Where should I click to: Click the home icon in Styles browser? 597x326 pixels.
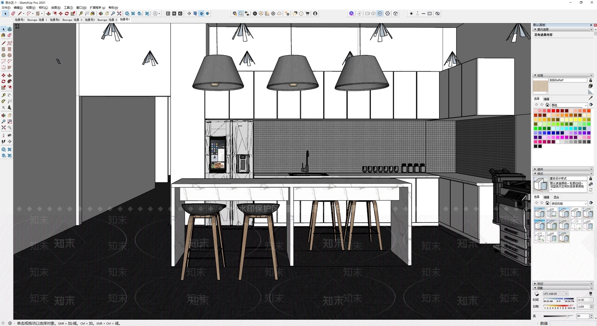[547, 203]
